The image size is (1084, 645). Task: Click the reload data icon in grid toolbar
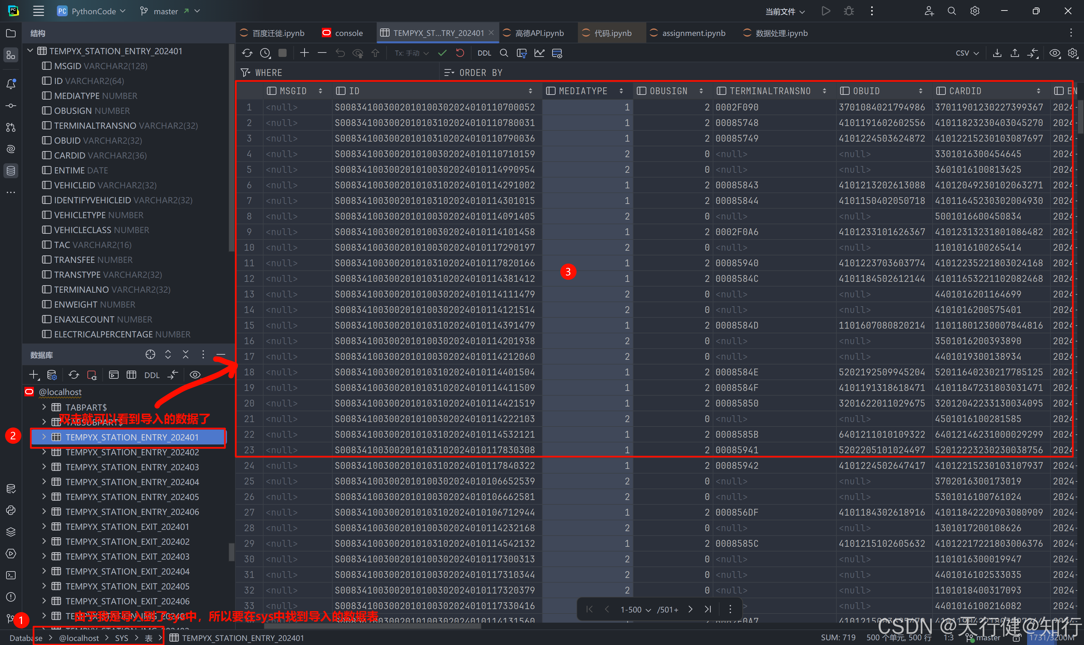(x=247, y=53)
